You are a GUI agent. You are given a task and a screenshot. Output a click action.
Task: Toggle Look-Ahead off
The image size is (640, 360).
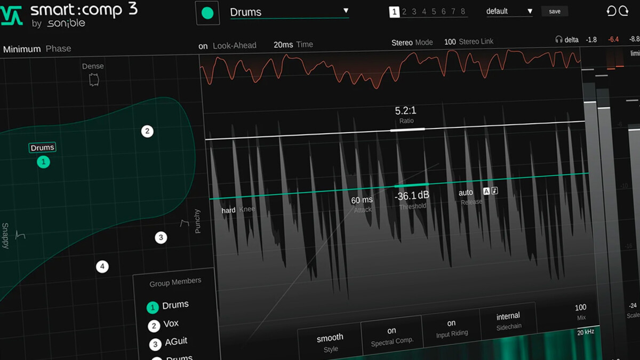pyautogui.click(x=203, y=46)
